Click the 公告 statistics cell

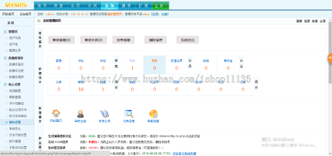pyautogui.click(x=59, y=86)
